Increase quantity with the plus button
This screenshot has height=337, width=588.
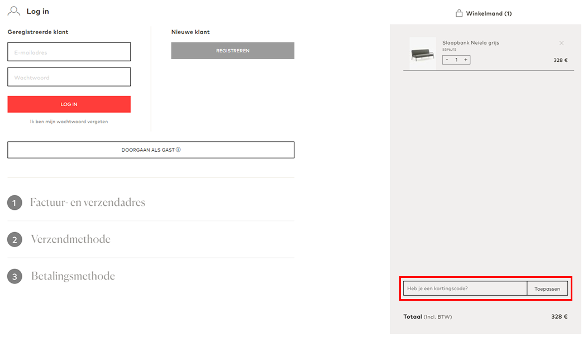coord(466,60)
